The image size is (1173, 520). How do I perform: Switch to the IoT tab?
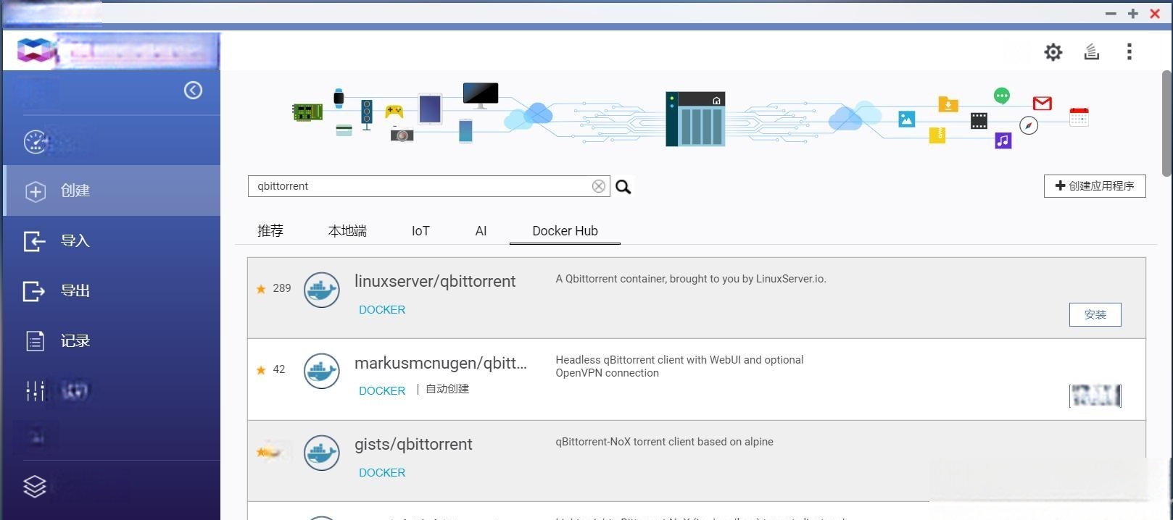pos(420,230)
